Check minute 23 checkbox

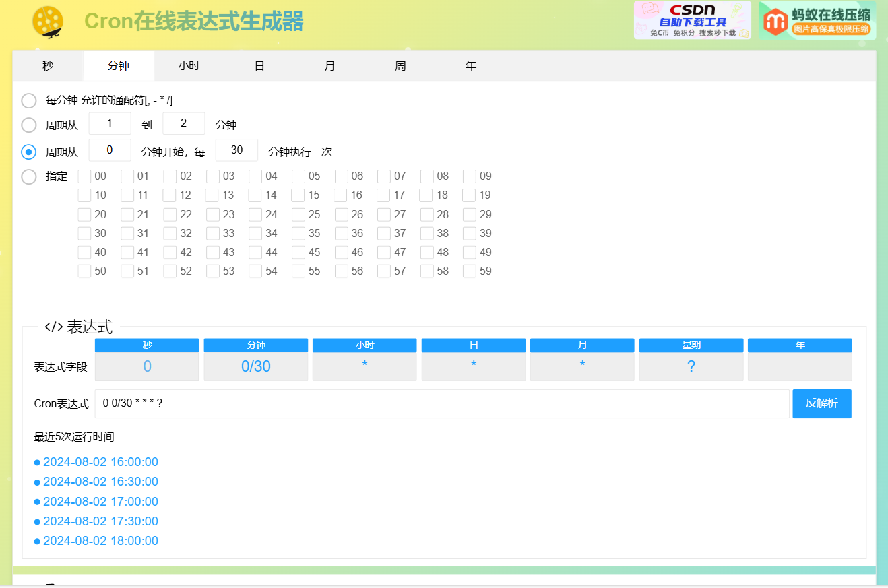coord(213,215)
